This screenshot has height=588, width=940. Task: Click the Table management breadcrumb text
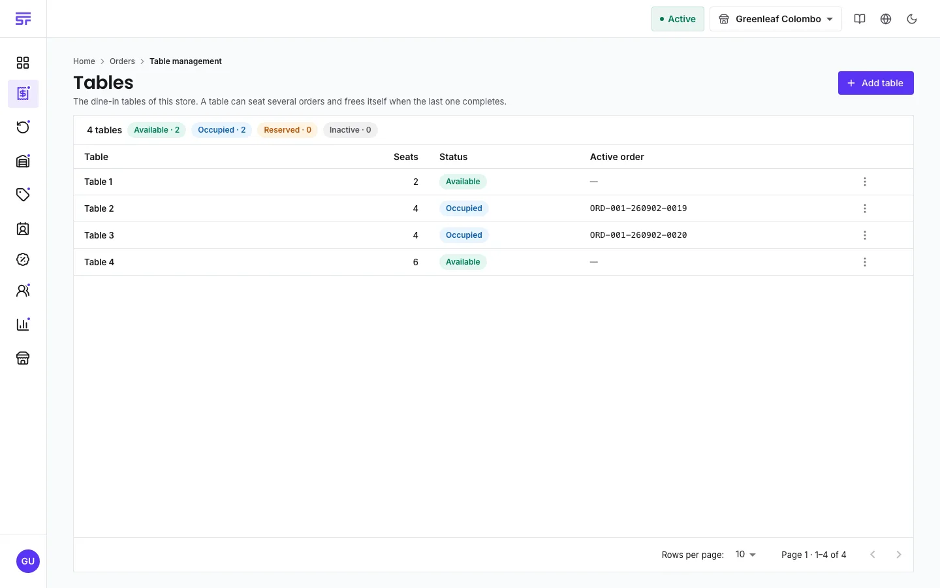[x=185, y=61]
